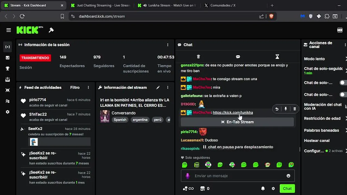Open the achievements trophy sidebar icon
Viewport: 347px width, 195px height.
tap(8, 69)
